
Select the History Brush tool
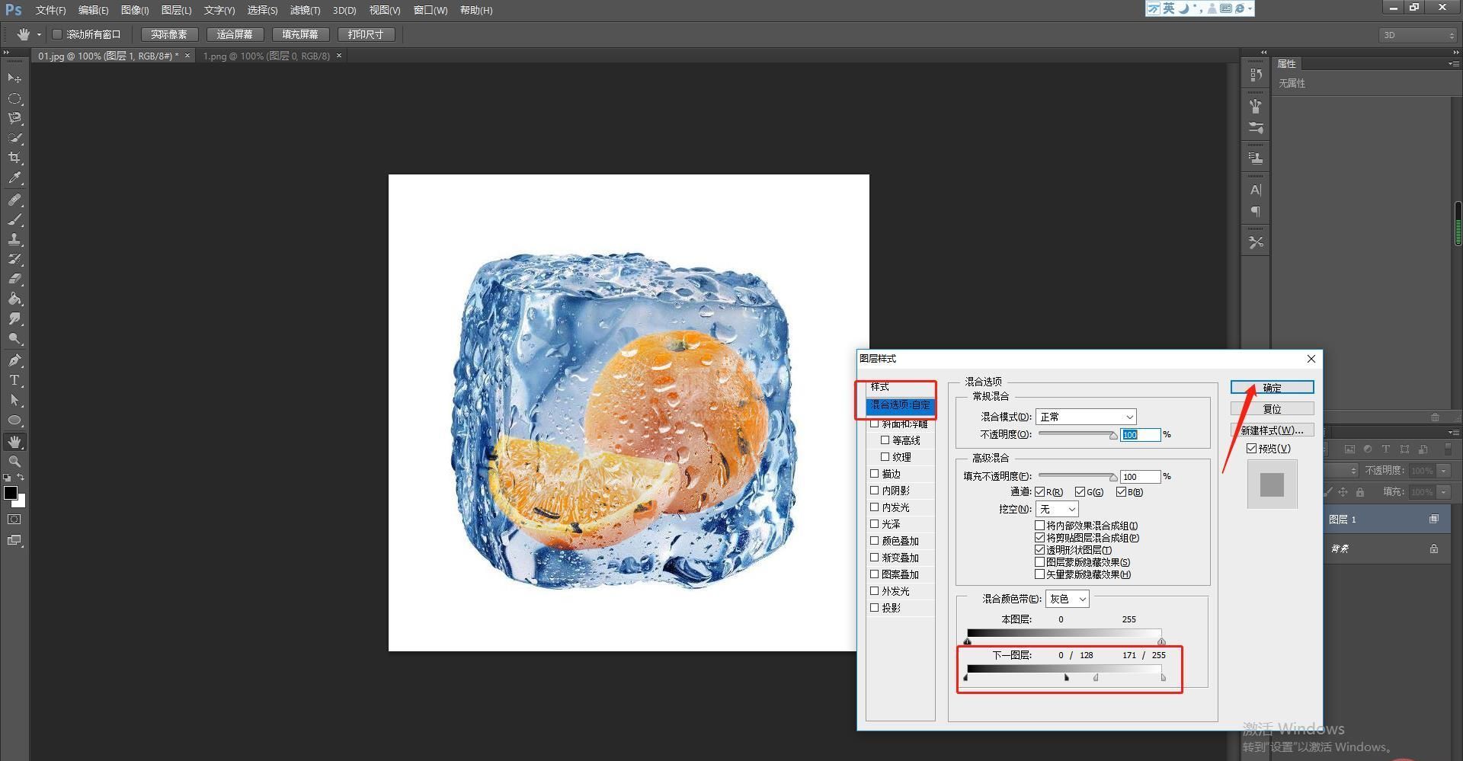pyautogui.click(x=14, y=259)
